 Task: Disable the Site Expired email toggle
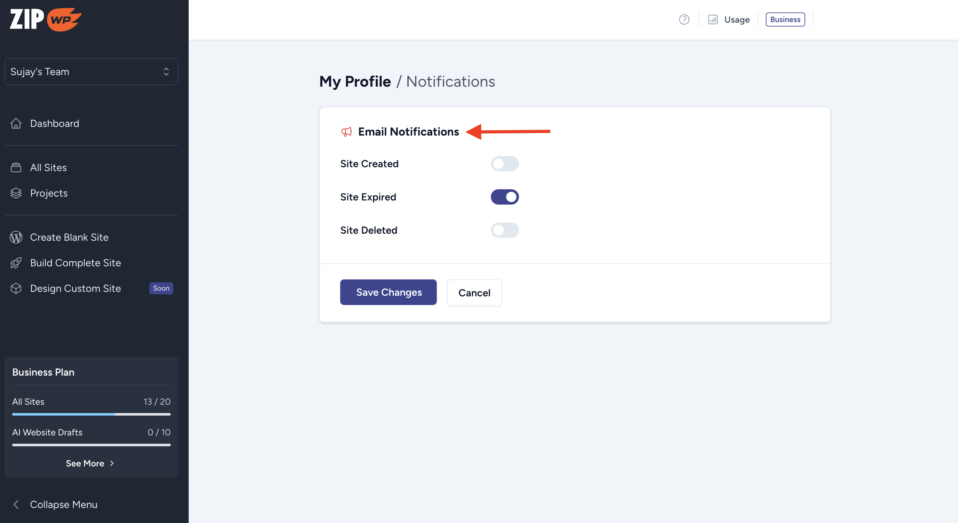pos(504,197)
